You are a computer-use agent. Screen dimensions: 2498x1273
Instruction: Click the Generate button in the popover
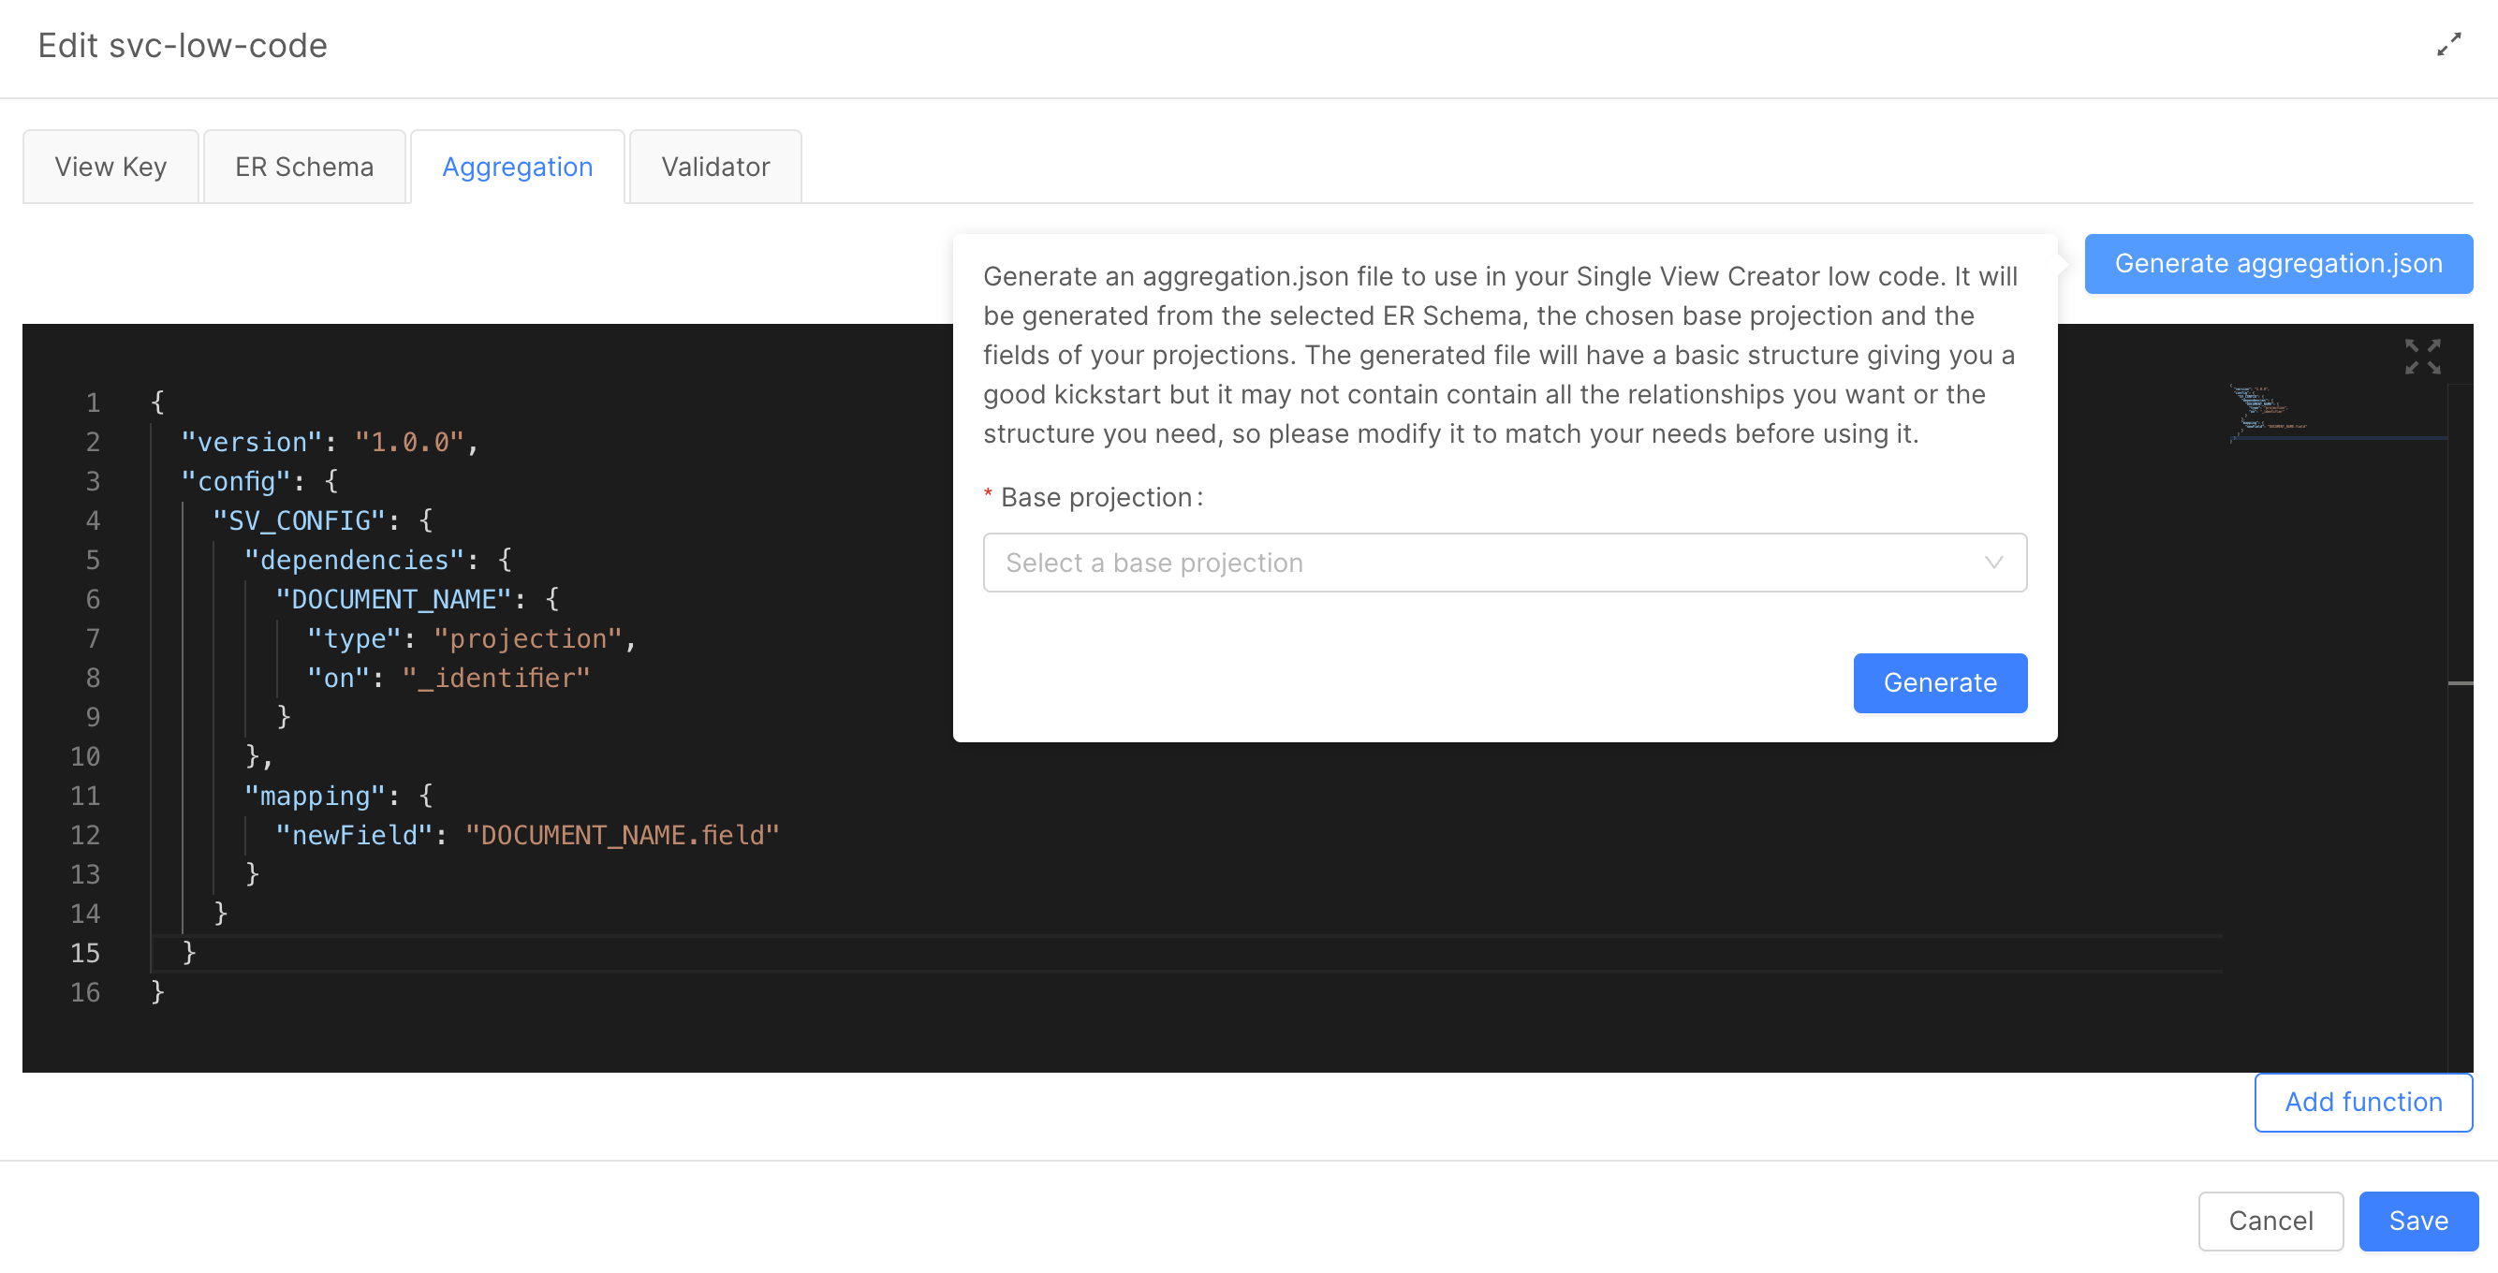[1939, 682]
